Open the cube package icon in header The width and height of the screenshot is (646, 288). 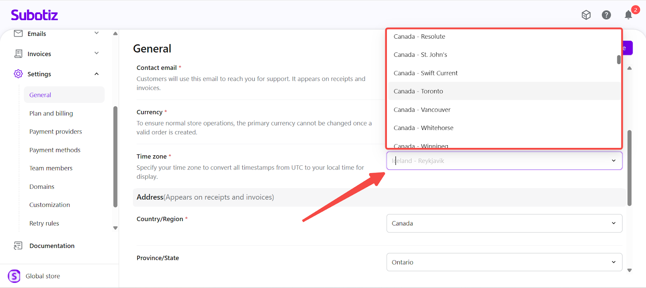586,15
